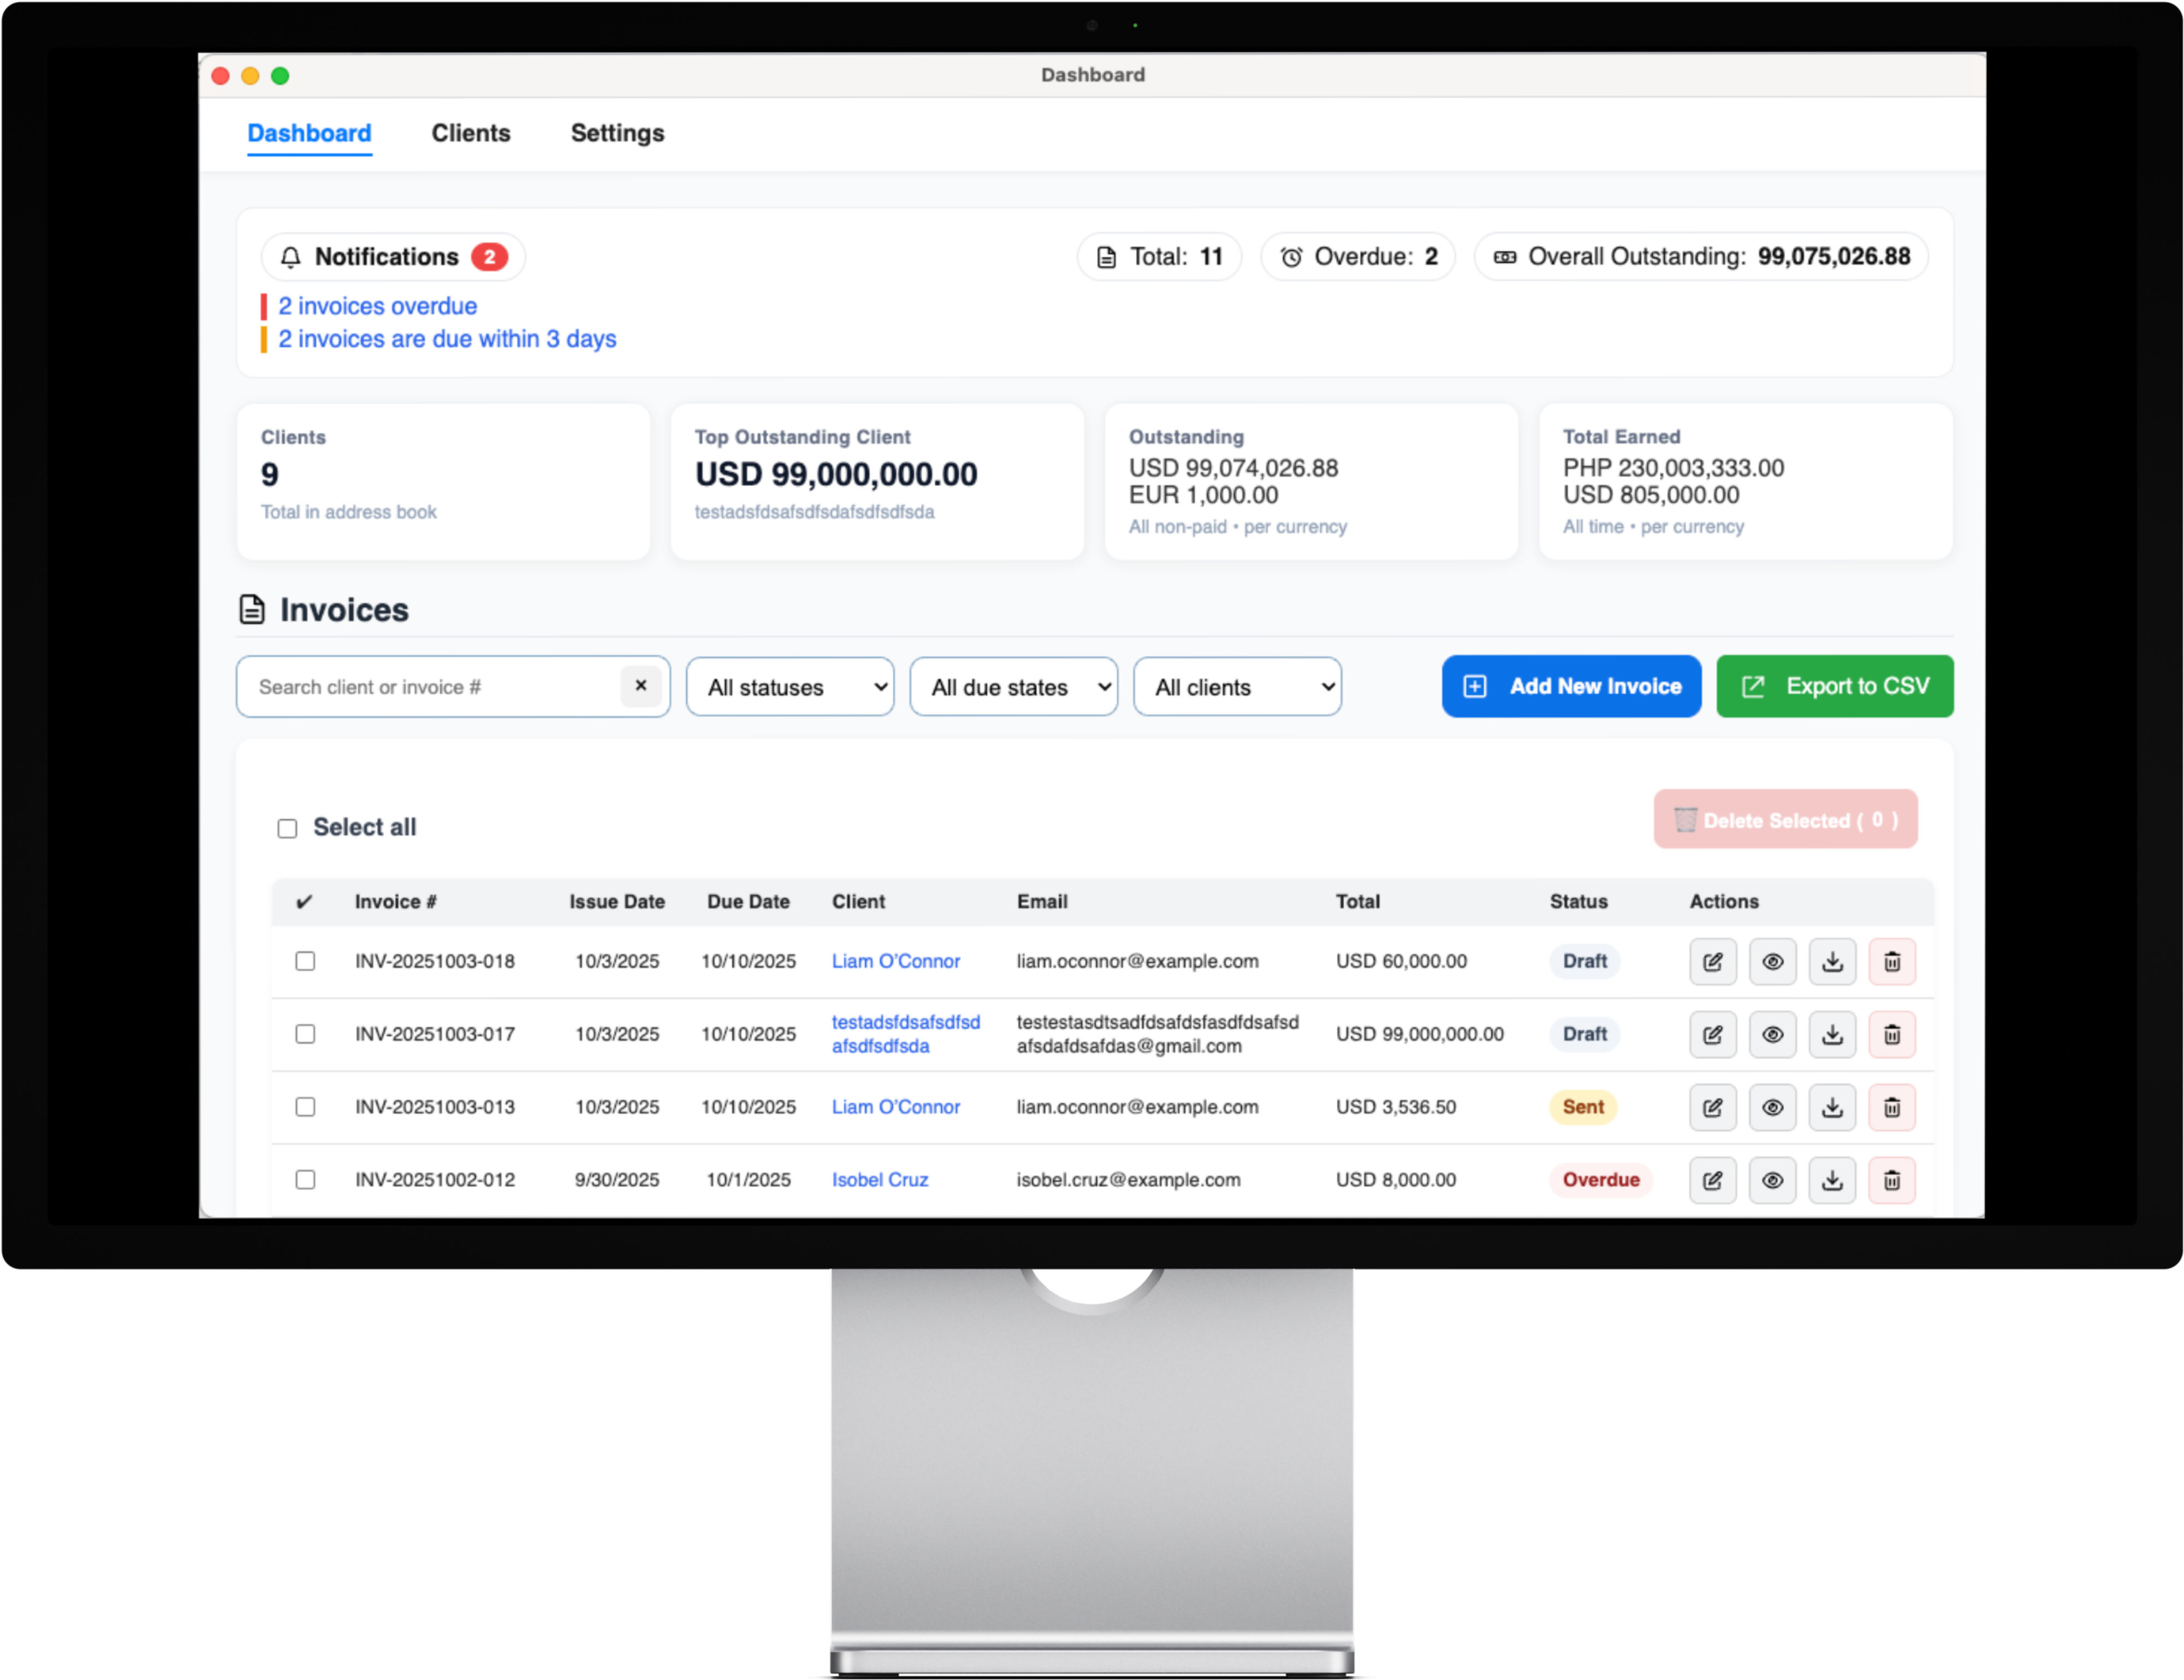
Task: Delete invoice INV-20251002-012 via trash icon
Action: (x=1891, y=1180)
